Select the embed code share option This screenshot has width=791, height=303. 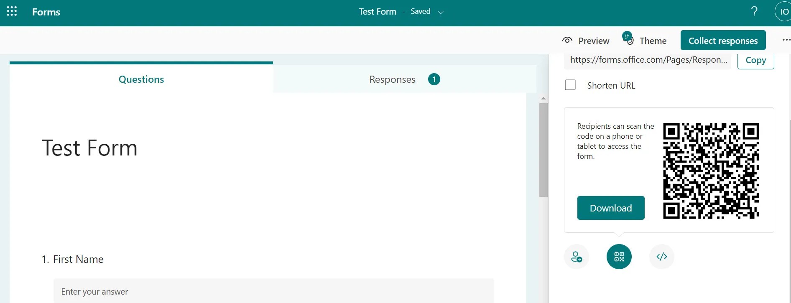point(662,257)
